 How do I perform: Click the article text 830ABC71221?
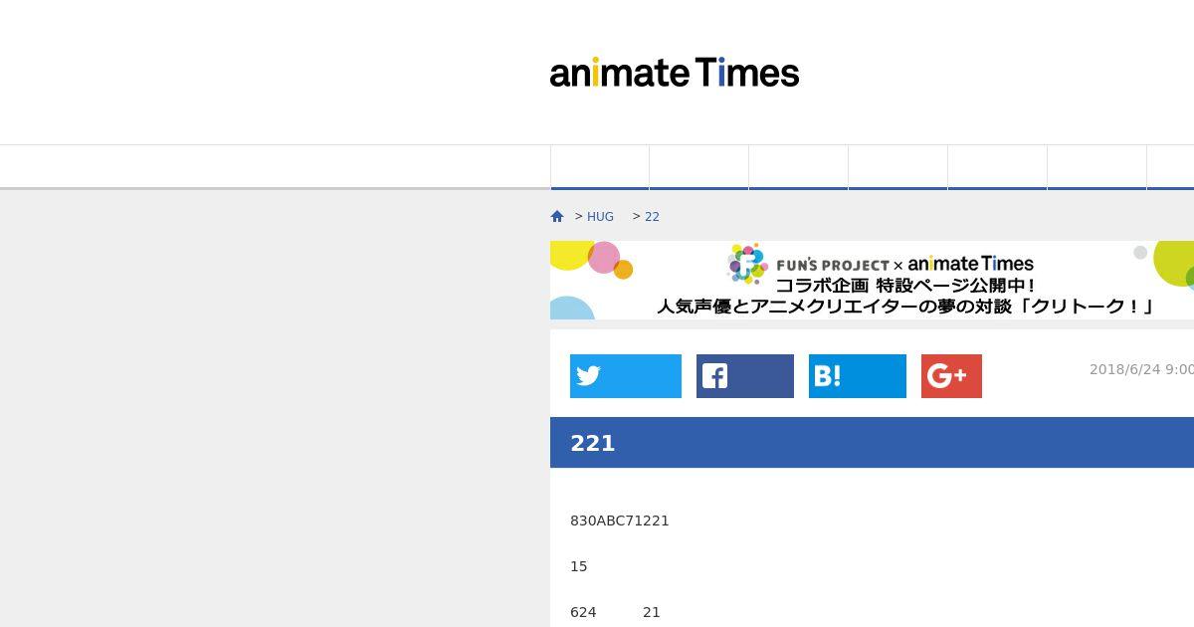click(619, 521)
